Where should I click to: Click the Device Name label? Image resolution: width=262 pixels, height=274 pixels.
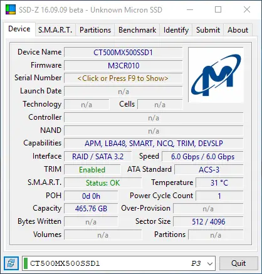(39, 52)
